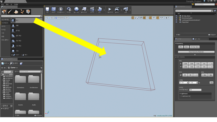217x122 pixels.
Task: Click the Play gamepad toolbar icon
Action: 117,9
